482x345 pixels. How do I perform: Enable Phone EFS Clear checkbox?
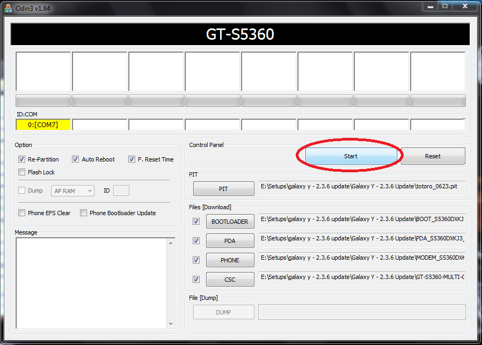point(21,213)
